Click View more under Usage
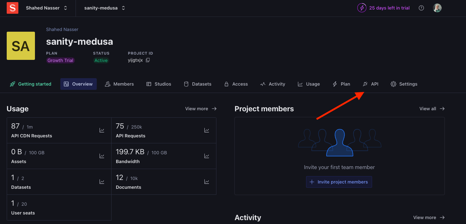This screenshot has width=466, height=224. (201, 108)
